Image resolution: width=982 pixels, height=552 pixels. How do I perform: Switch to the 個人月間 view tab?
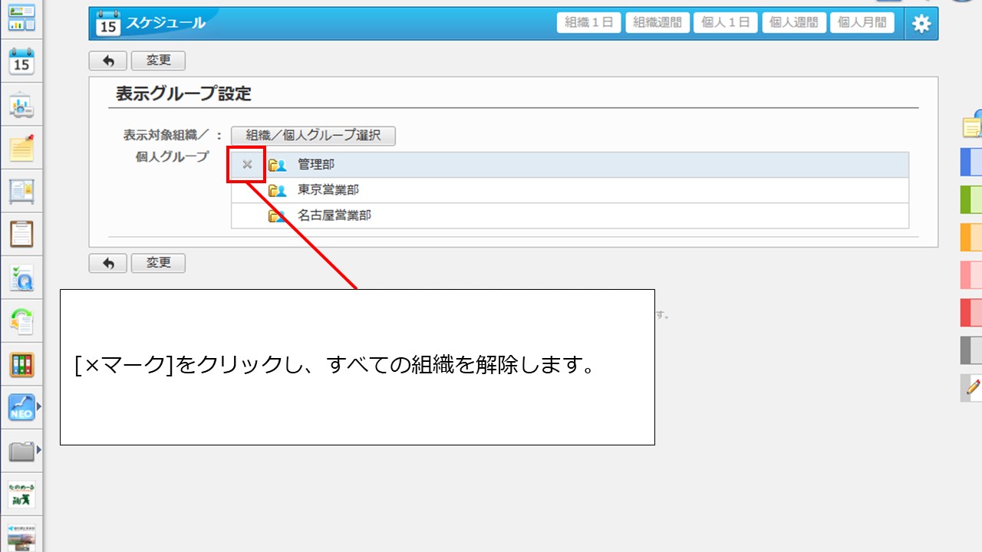click(862, 23)
